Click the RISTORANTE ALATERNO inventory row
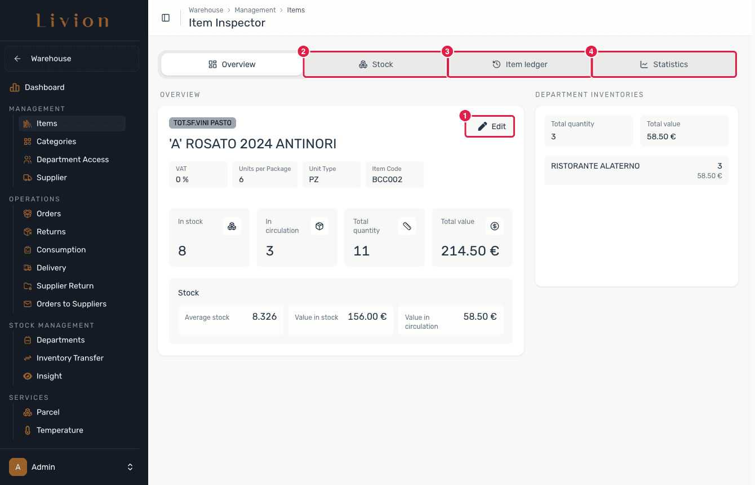 (637, 170)
